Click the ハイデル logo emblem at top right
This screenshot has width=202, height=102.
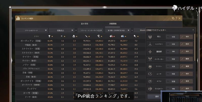pyautogui.click(x=175, y=8)
